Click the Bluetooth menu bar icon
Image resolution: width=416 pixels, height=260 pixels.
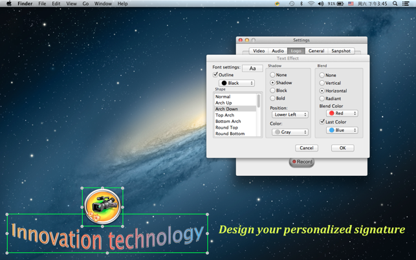301,3
